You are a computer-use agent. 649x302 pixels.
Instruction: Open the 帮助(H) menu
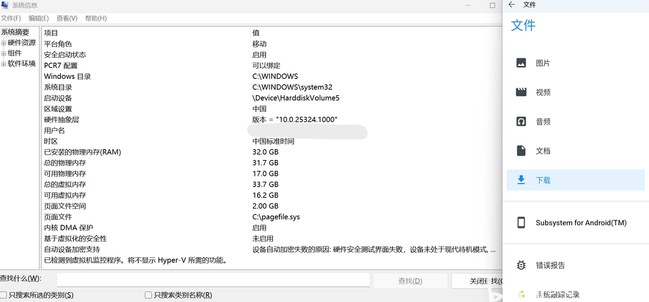[96, 18]
